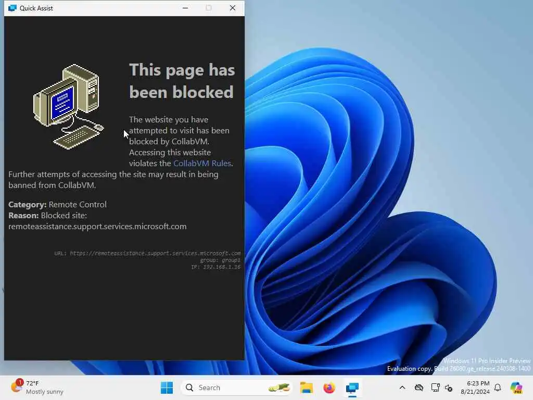
Task: Click the 'Category: Remote Control' text
Action: (x=57, y=204)
